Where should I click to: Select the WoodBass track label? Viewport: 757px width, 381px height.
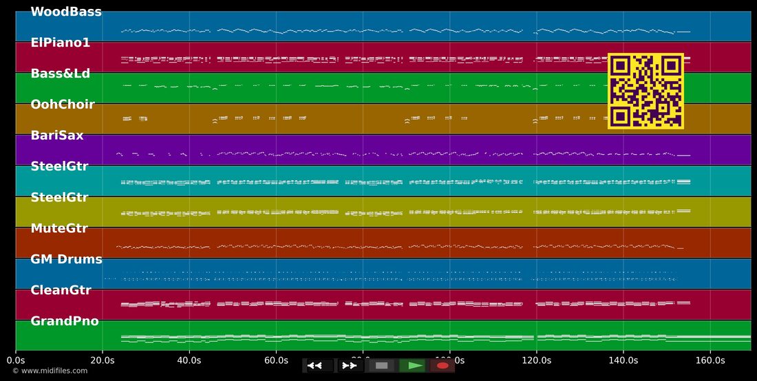coord(66,12)
